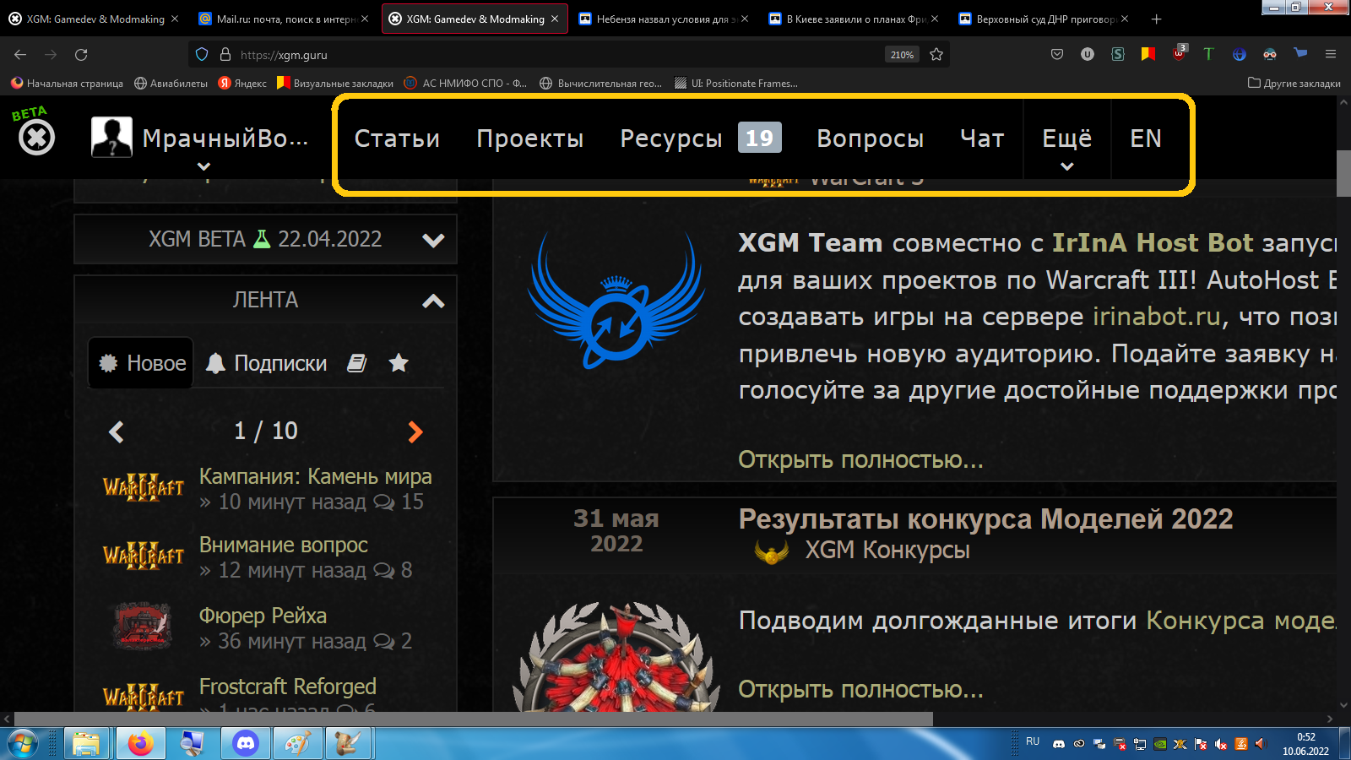The width and height of the screenshot is (1351, 760).
Task: Expand the XGM BETA 22.04.2022 panel
Action: [433, 240]
